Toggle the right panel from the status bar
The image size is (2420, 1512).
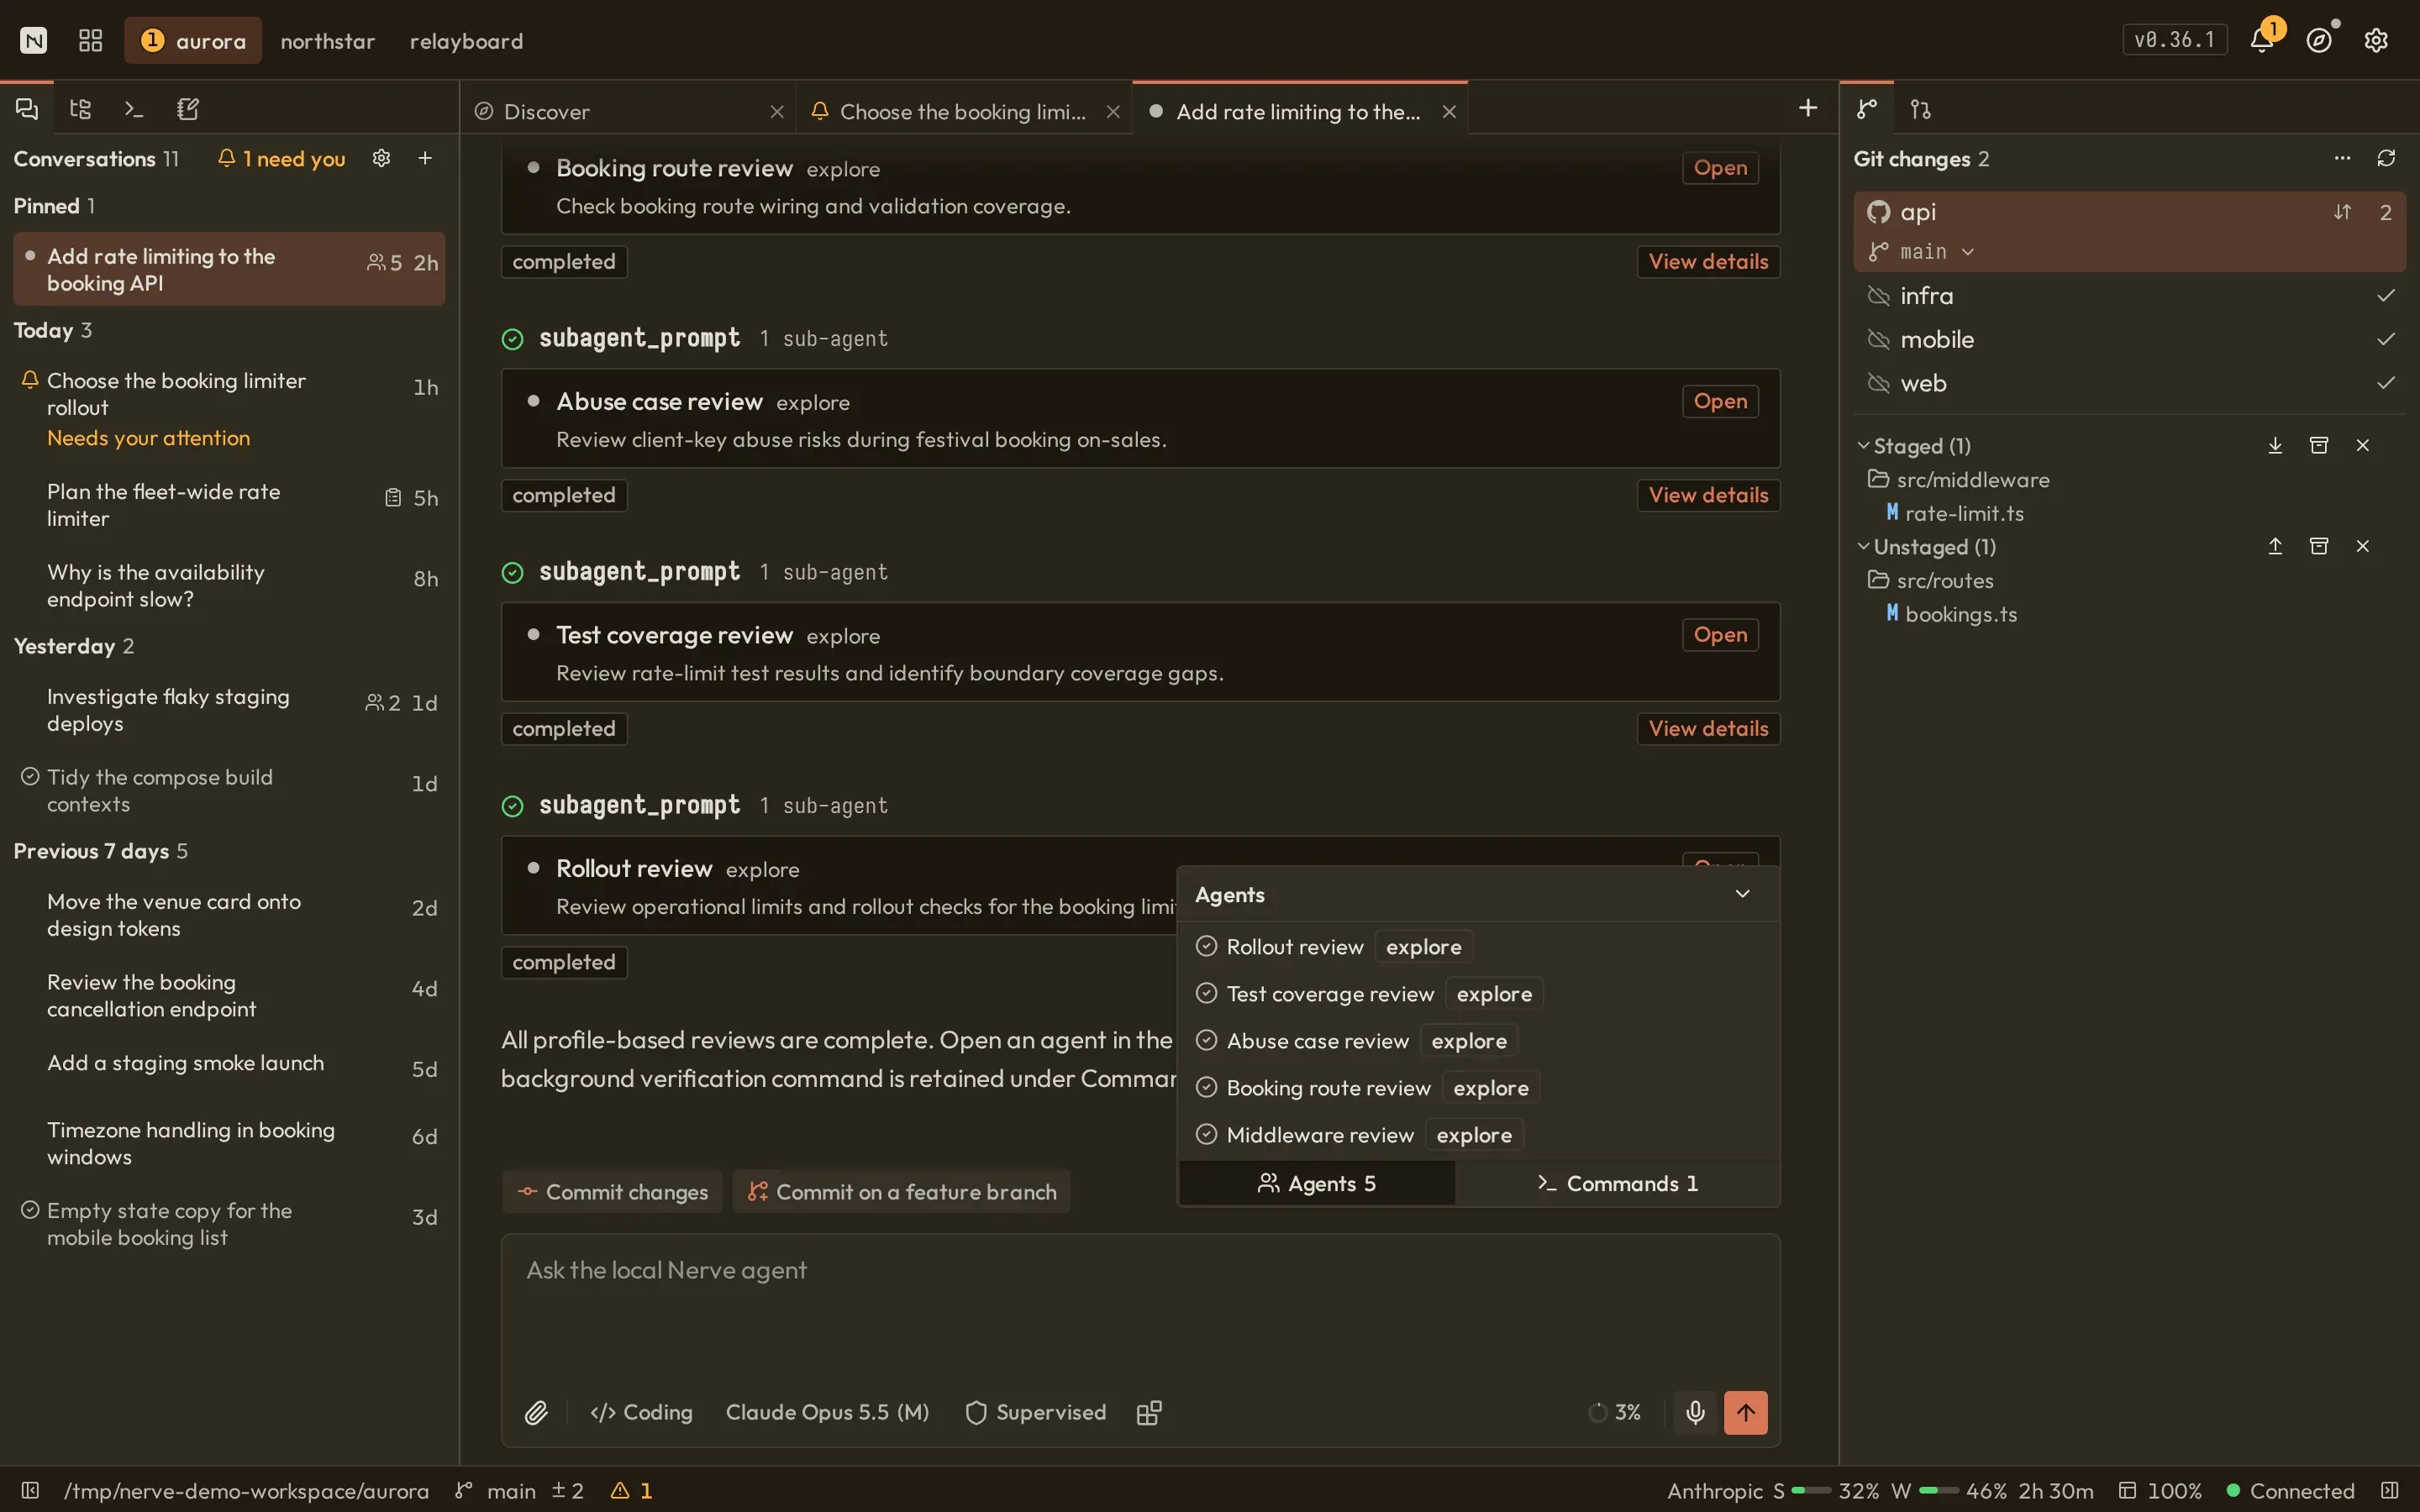(x=2389, y=1490)
